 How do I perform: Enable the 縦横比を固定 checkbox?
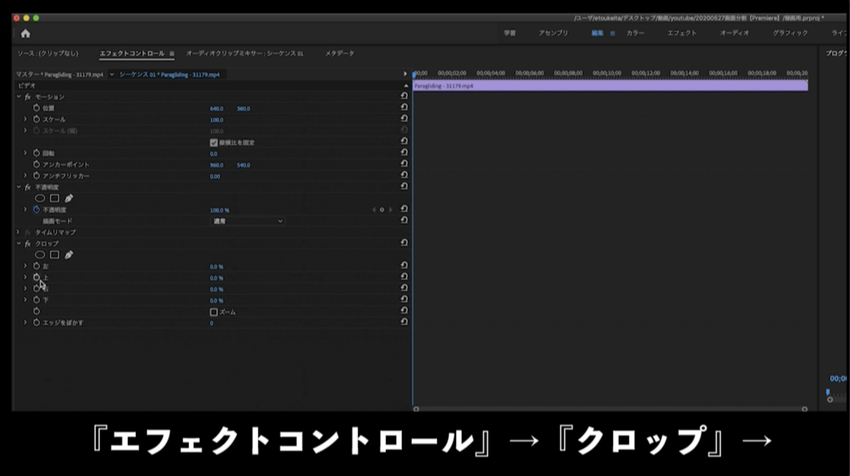(215, 141)
